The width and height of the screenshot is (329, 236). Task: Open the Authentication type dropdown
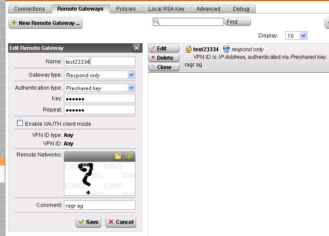[x=131, y=88]
